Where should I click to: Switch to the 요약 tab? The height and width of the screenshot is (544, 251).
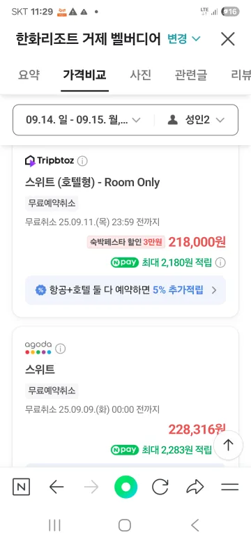tap(29, 75)
